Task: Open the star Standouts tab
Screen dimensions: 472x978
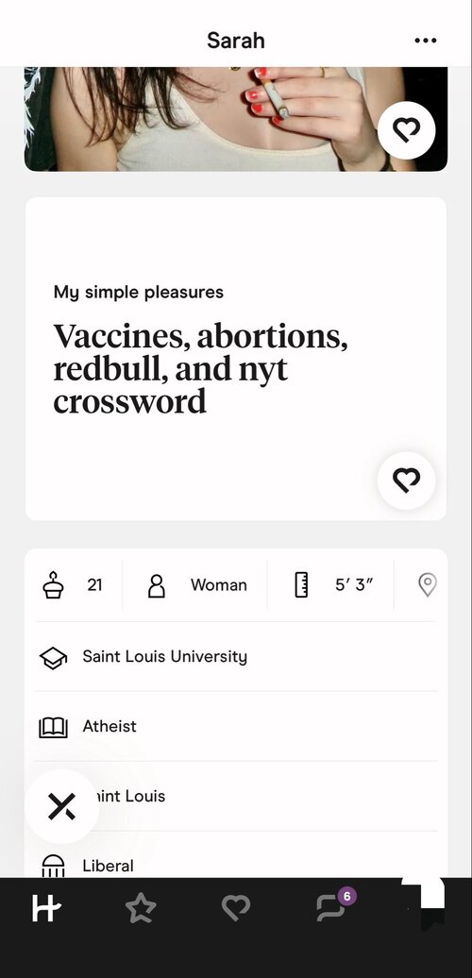Action: (141, 907)
